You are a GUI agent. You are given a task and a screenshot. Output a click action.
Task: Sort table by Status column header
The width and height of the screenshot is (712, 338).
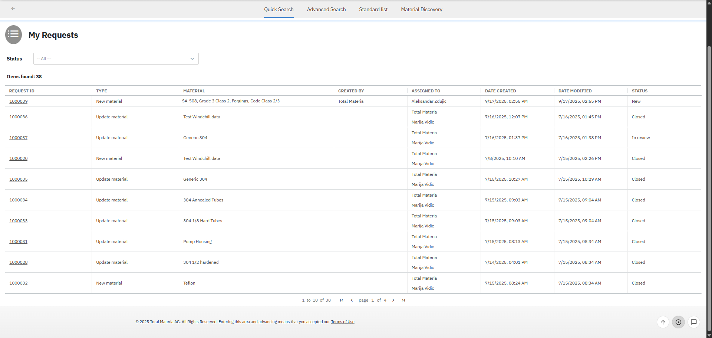tap(639, 91)
